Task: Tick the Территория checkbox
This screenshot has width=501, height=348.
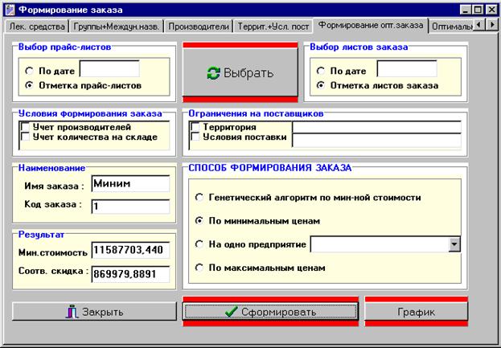Action: click(195, 127)
